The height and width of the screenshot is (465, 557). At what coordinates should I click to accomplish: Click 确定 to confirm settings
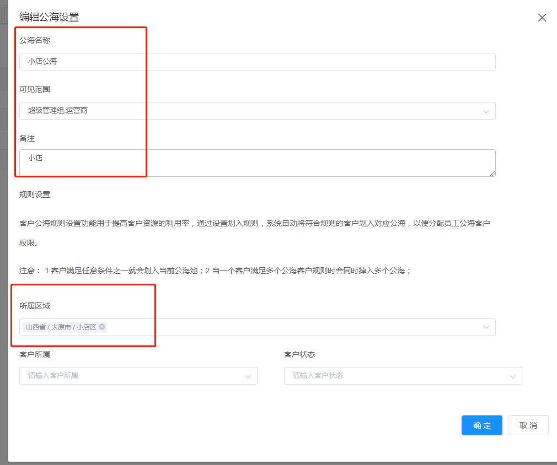481,425
